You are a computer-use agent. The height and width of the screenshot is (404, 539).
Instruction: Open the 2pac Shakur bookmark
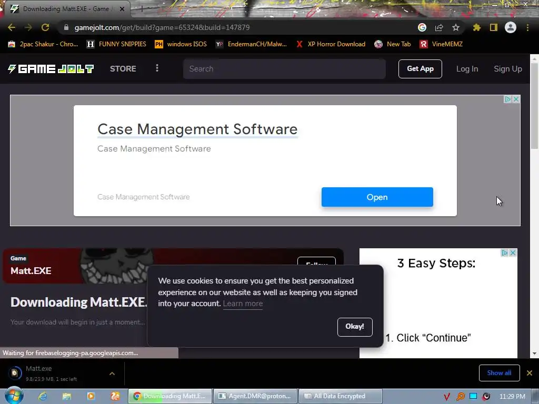43,44
